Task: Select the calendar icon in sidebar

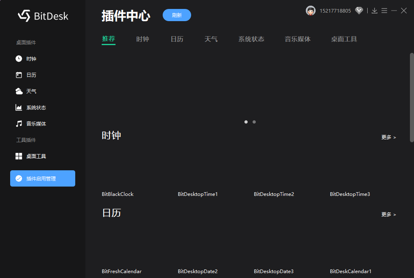Action: point(19,75)
